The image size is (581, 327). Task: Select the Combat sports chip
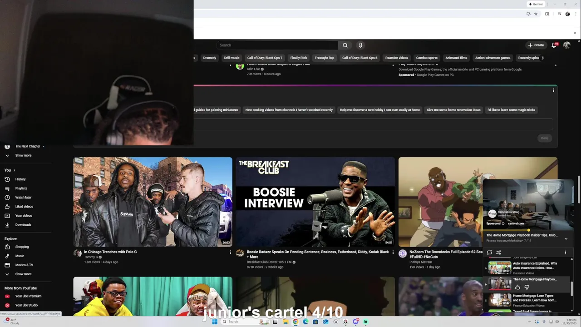point(427,58)
